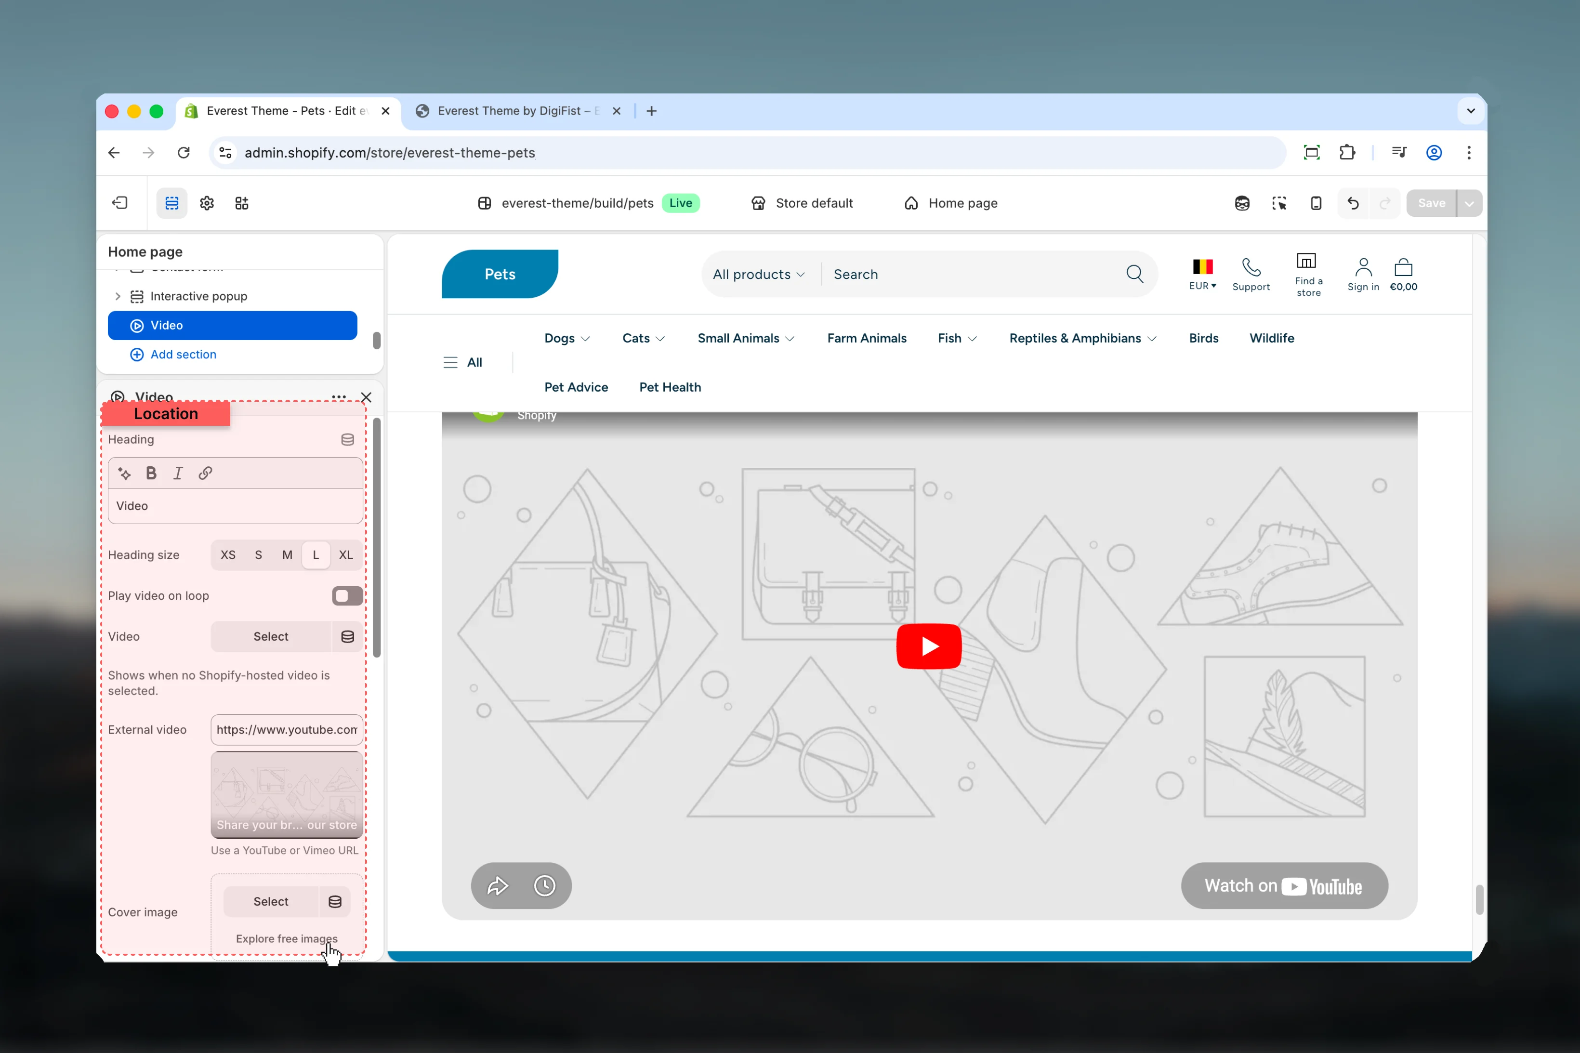Insert a link in heading editor
The height and width of the screenshot is (1053, 1580).
[x=206, y=474]
